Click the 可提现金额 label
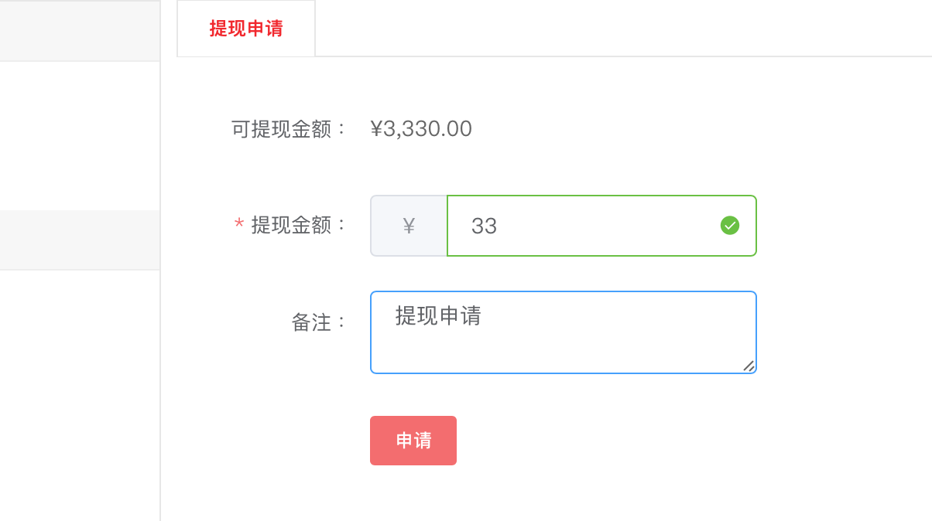This screenshot has height=521, width=932. click(x=291, y=129)
